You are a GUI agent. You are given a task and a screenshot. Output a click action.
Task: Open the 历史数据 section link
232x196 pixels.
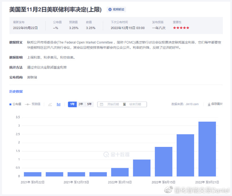coord(16,91)
